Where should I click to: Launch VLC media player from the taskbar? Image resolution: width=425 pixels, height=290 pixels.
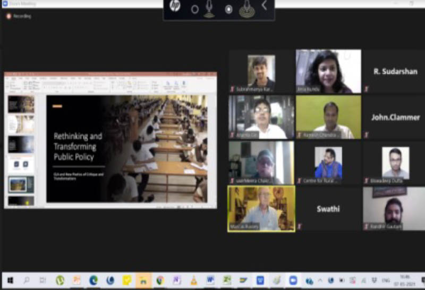tap(194, 280)
